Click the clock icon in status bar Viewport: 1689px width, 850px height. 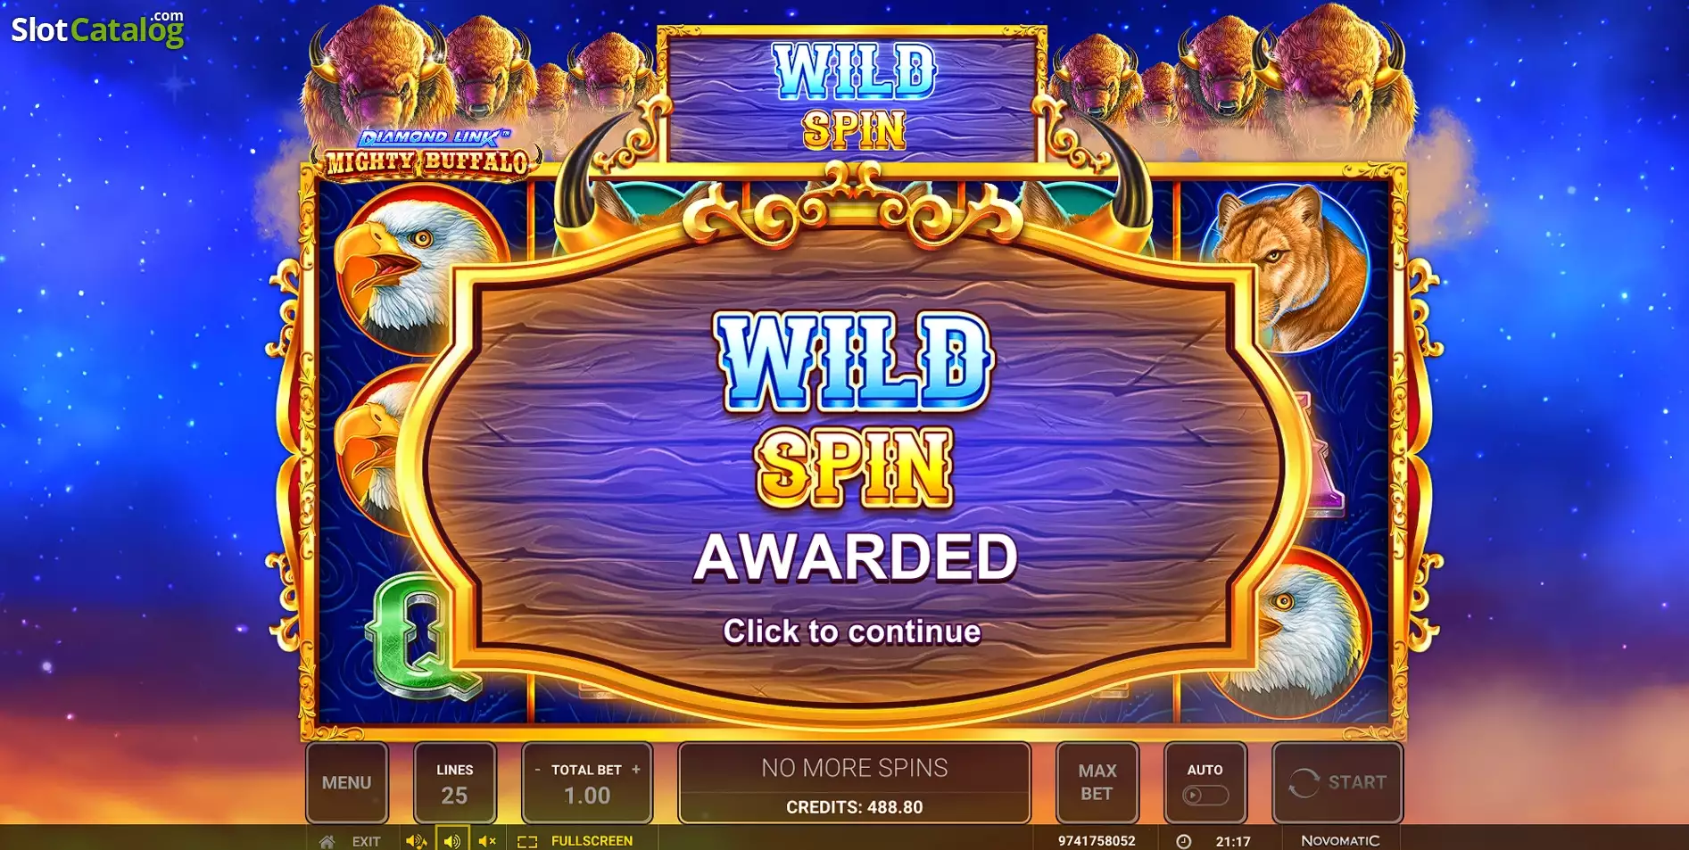click(1183, 841)
